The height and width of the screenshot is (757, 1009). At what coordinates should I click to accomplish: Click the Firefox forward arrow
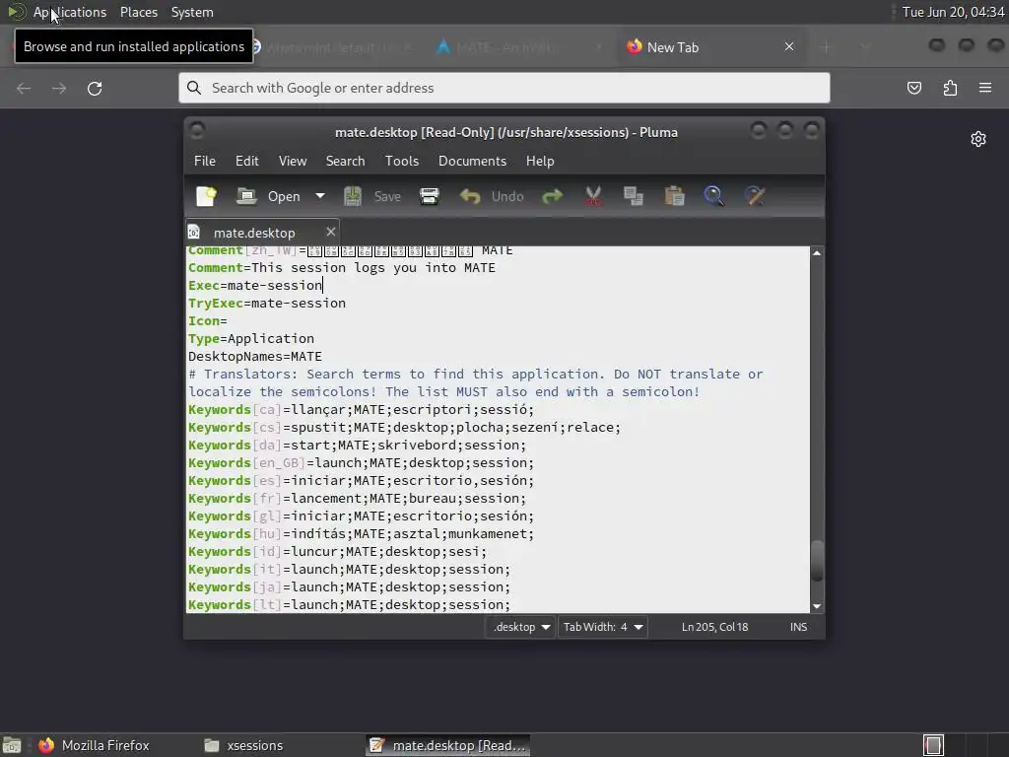[58, 88]
